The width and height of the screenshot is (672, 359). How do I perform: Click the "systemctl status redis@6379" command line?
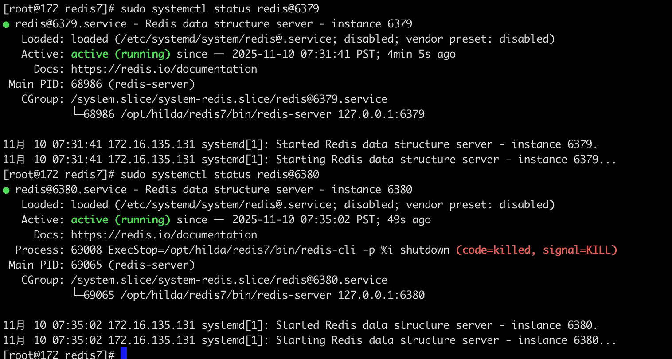(x=220, y=9)
